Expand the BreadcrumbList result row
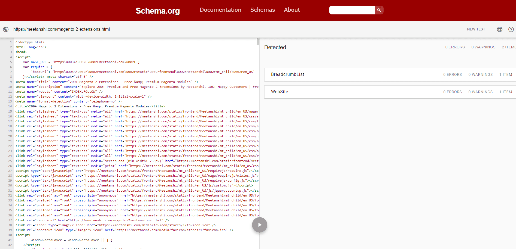Viewport: 516px width, 249px height. click(x=287, y=74)
